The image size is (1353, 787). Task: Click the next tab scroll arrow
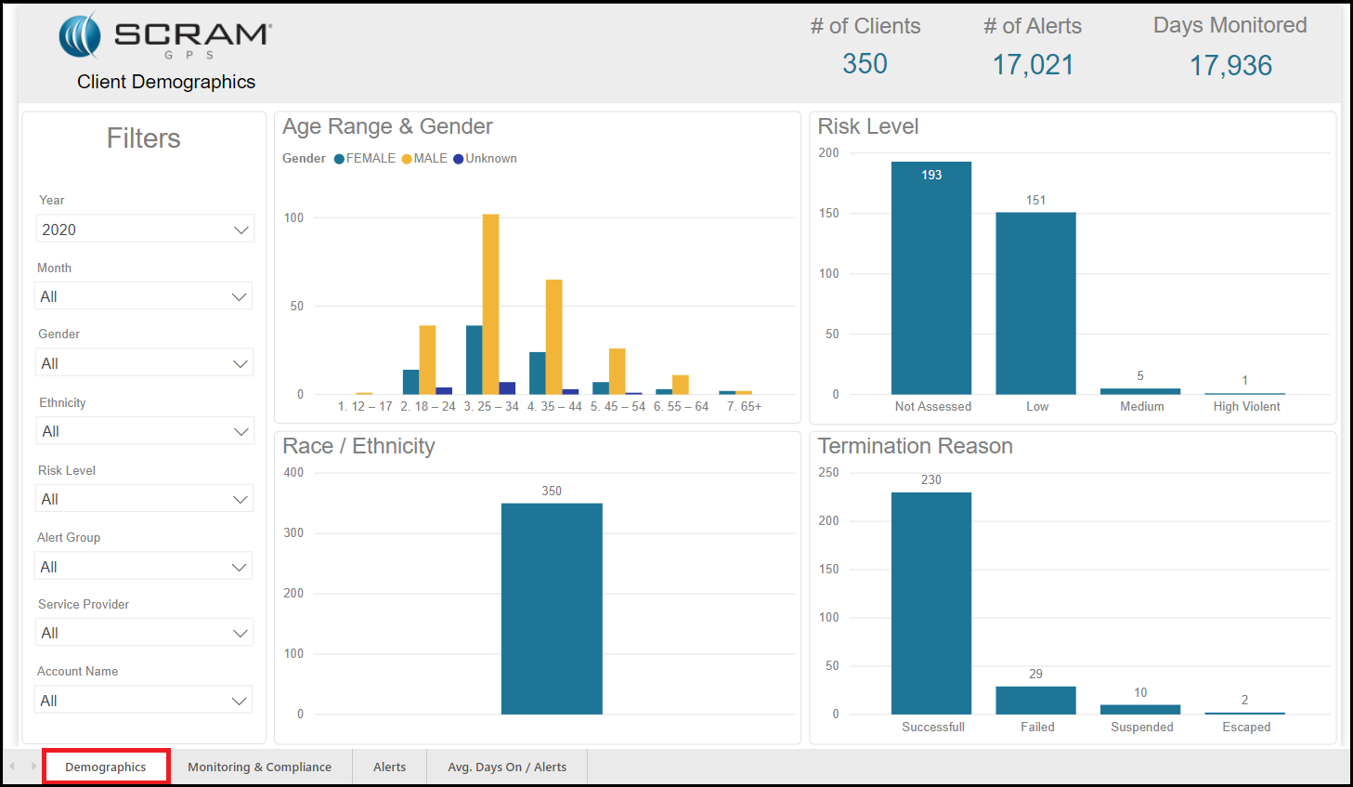33,767
